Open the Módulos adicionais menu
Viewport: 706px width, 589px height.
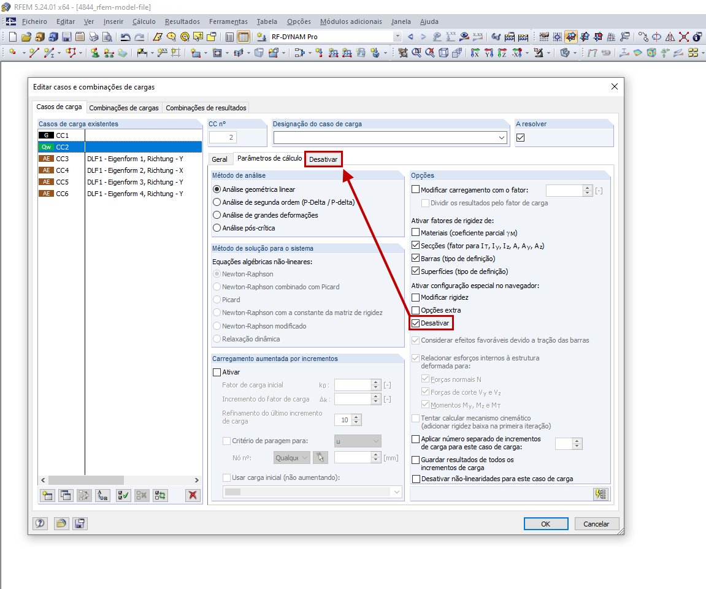351,21
